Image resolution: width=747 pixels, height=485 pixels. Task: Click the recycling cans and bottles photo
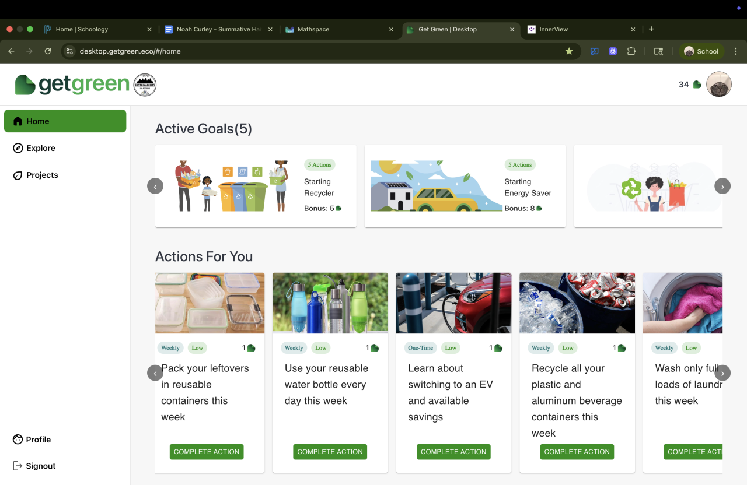point(577,303)
